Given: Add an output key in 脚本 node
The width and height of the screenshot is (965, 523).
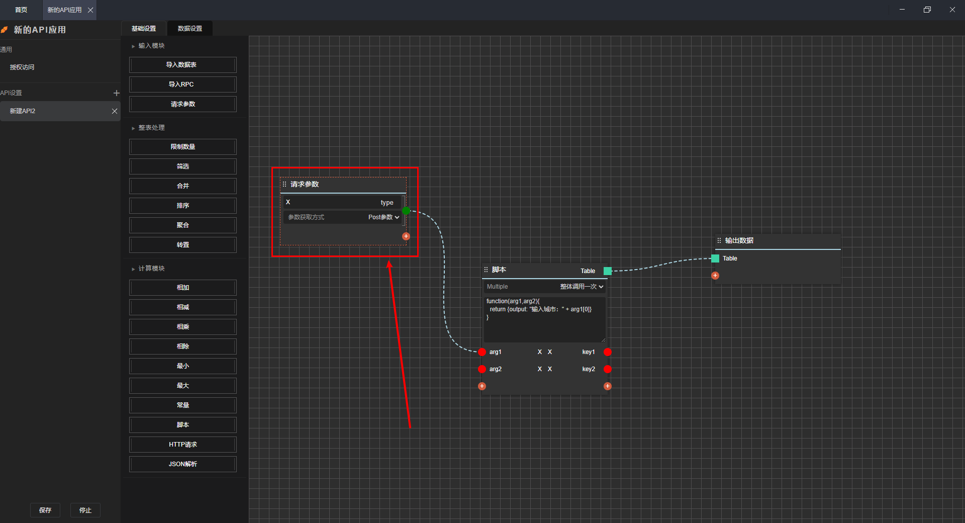Looking at the screenshot, I should coord(608,386).
